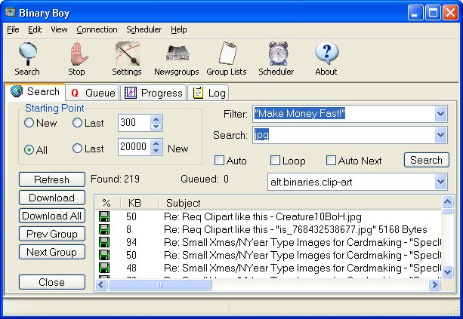The image size is (463, 319).
Task: Click the Search text field containing jpg
Action: tap(344, 135)
